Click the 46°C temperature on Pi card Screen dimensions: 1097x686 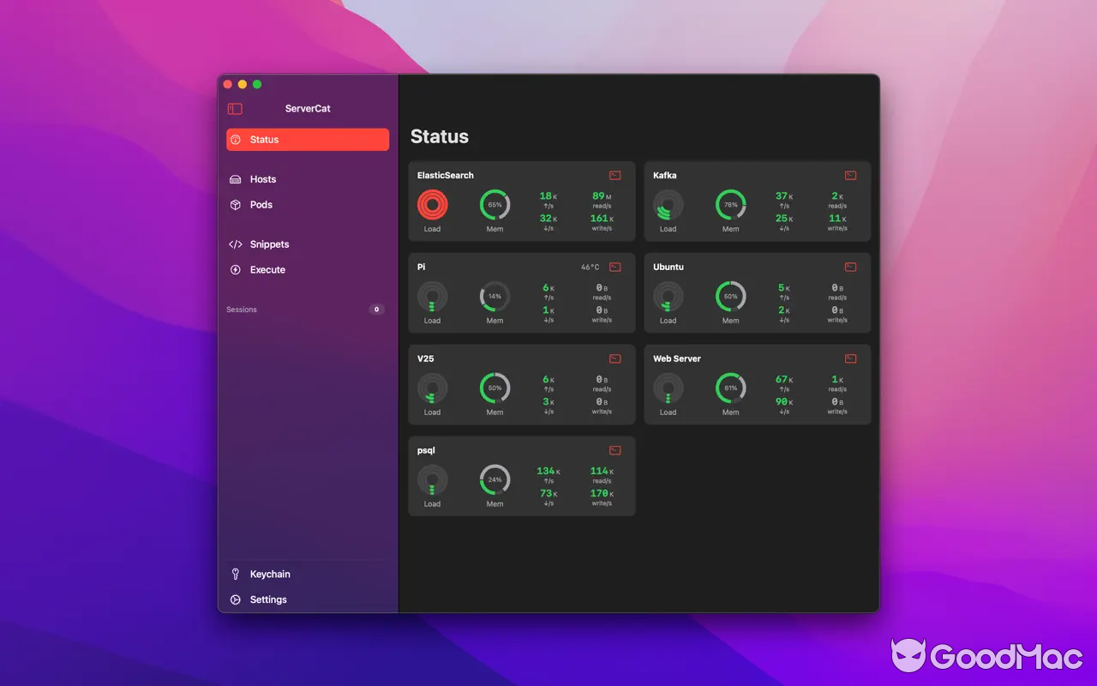(591, 267)
